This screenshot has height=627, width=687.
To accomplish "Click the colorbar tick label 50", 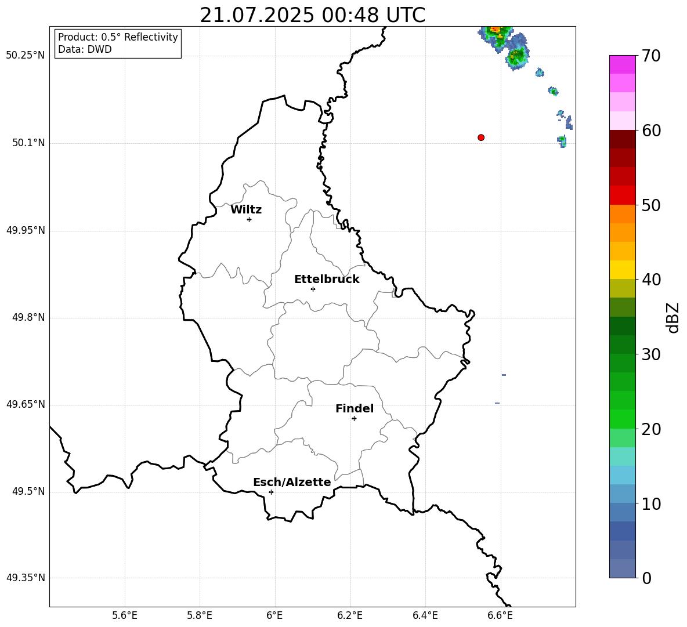I will tap(651, 205).
